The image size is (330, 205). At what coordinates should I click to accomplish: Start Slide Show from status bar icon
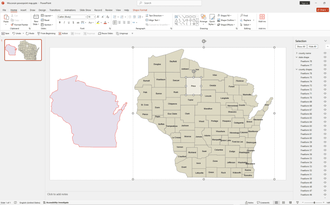(297, 203)
